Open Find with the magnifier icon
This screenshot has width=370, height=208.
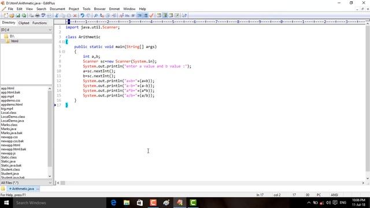(95, 16)
